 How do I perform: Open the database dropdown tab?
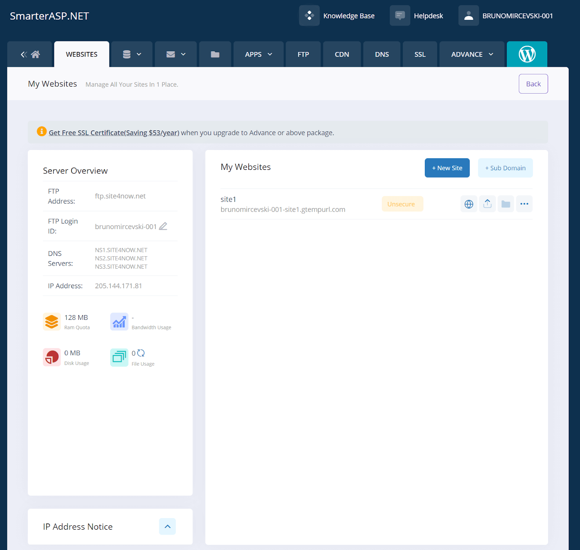132,54
